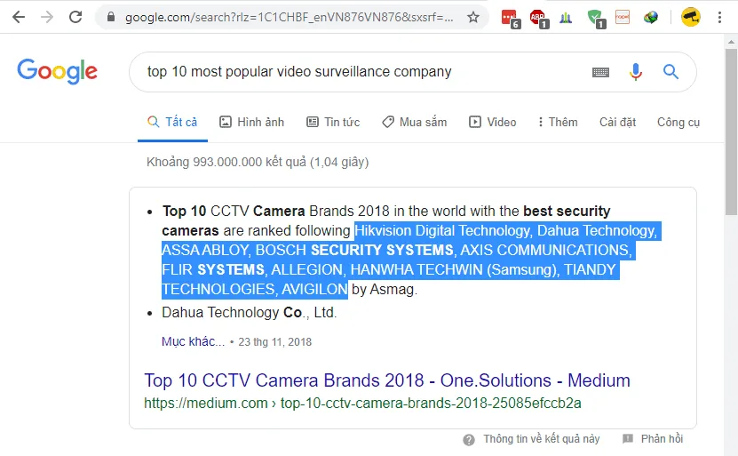Open Chrome's three-dot menu

(719, 18)
